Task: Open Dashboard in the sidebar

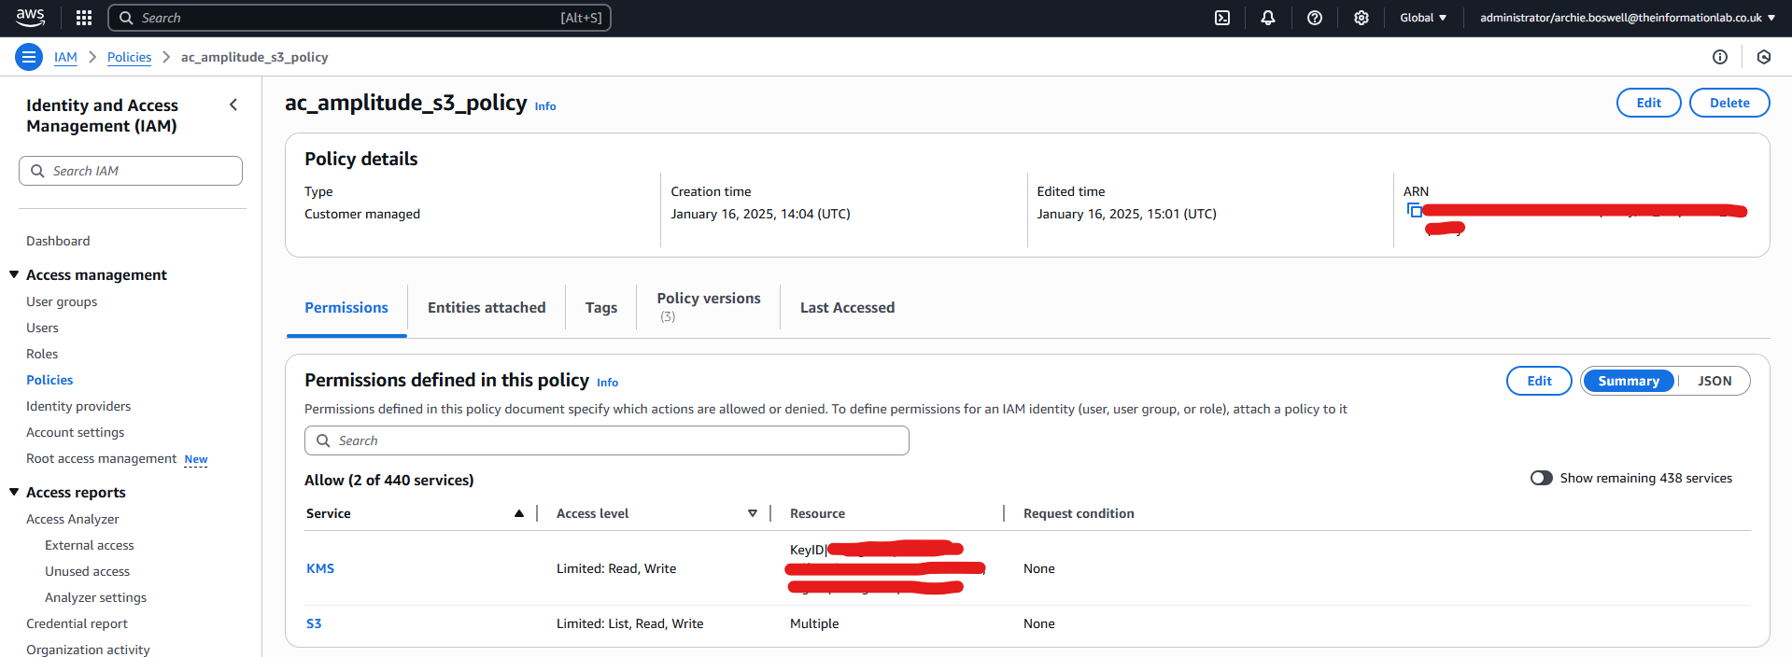Action: [58, 241]
